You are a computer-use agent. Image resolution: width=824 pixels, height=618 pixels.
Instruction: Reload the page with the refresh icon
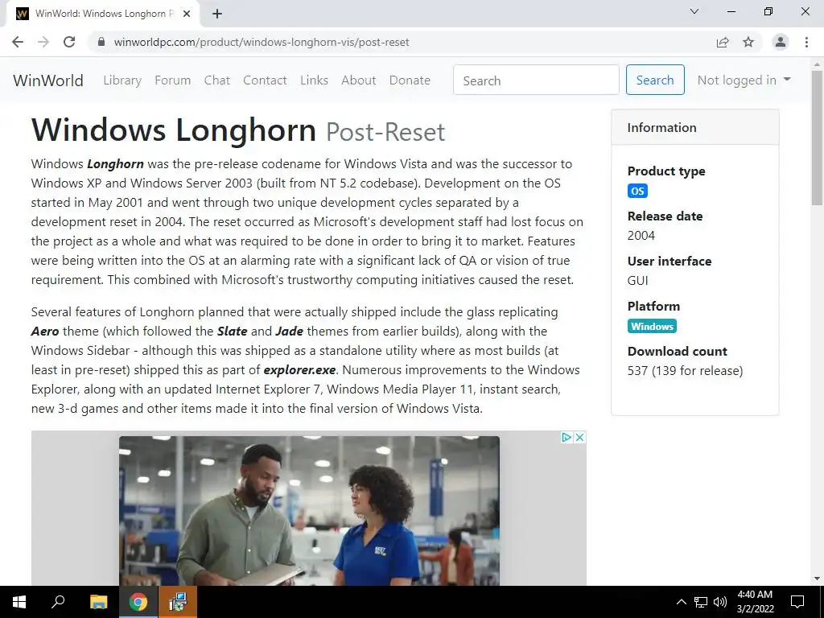(x=69, y=42)
